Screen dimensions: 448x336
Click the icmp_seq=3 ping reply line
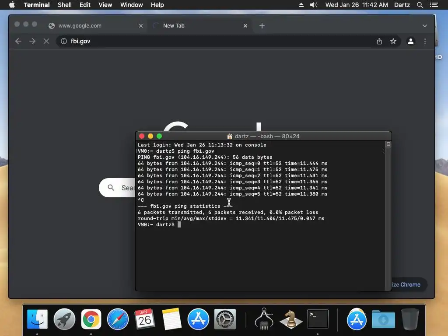(x=233, y=182)
